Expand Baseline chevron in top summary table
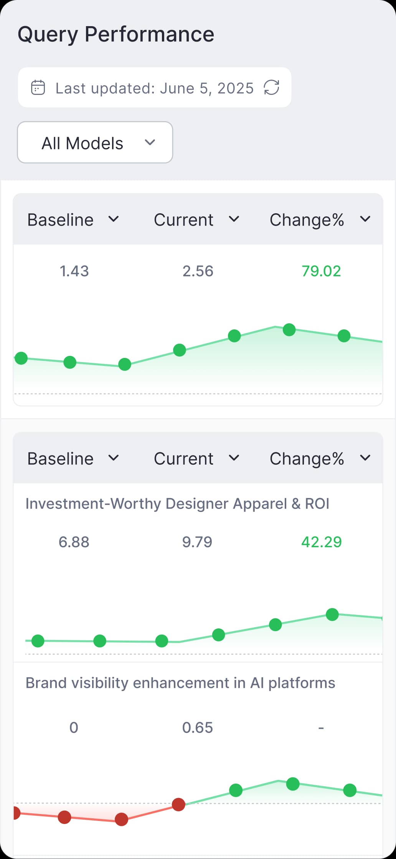The width and height of the screenshot is (396, 859). click(x=114, y=219)
